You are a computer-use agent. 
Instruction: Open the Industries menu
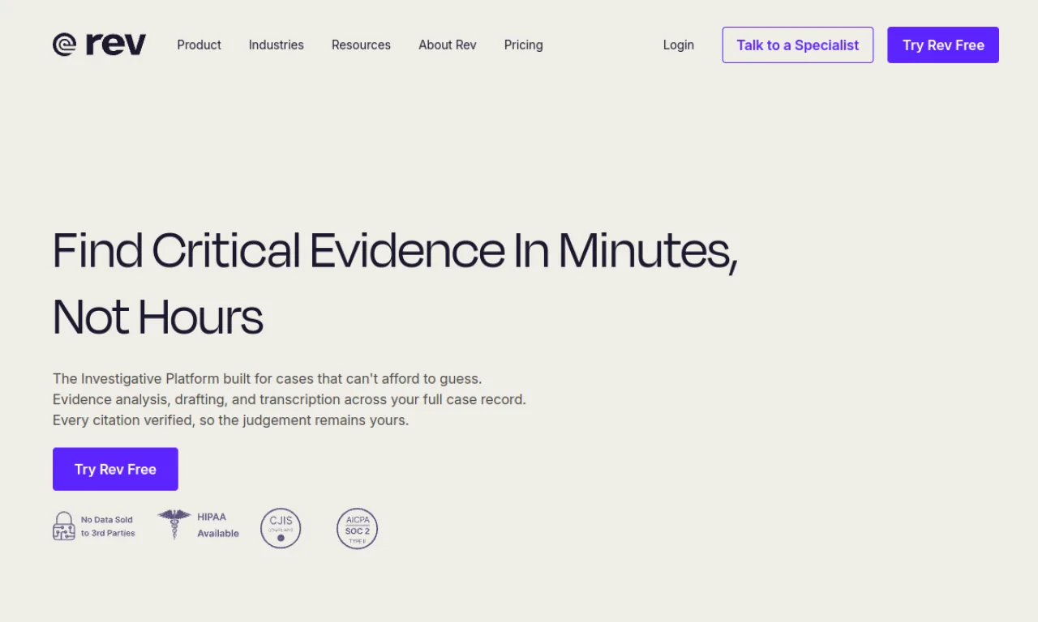(x=277, y=45)
